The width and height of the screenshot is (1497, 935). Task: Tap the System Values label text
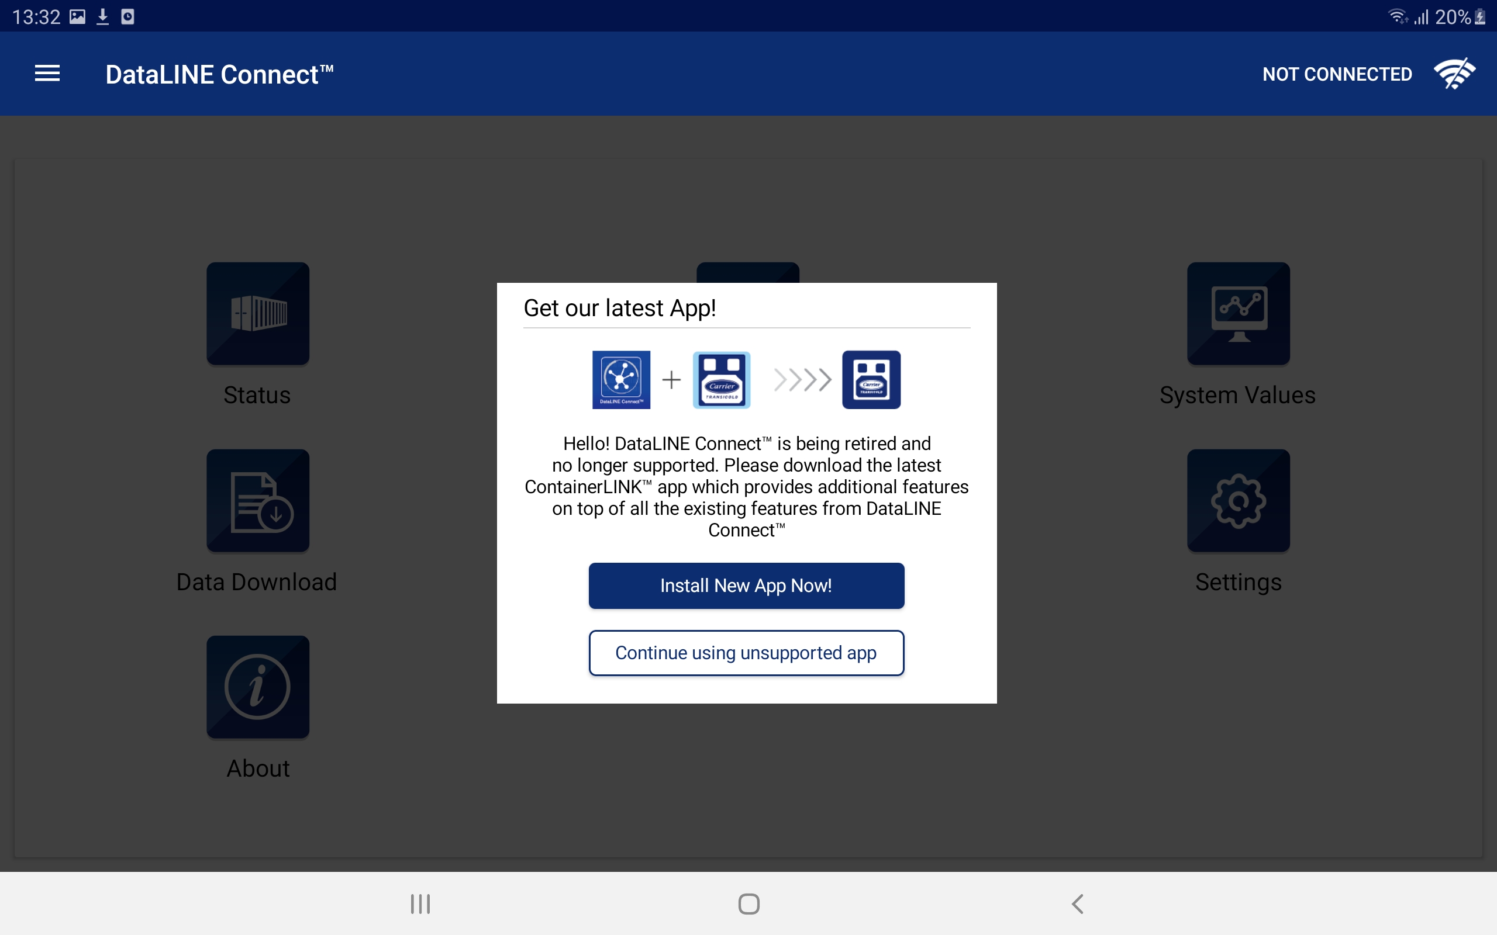[1238, 395]
